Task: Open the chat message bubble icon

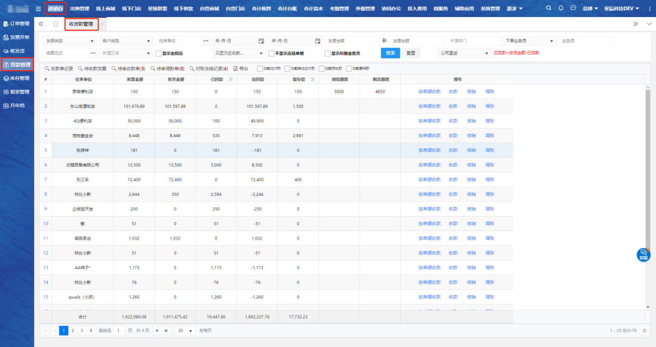Action: pos(573,8)
